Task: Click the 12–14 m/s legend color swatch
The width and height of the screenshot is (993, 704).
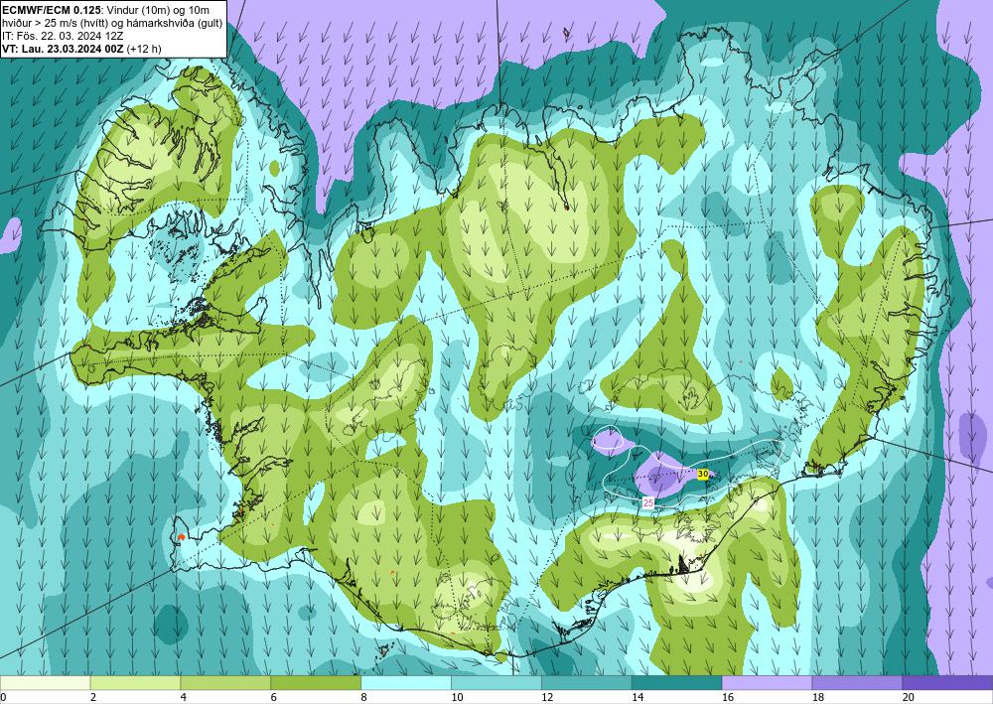Action: 587,683
